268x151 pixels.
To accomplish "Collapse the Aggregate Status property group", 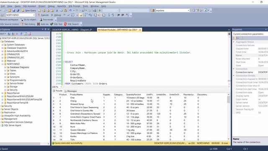I will pyautogui.click(x=234, y=42).
